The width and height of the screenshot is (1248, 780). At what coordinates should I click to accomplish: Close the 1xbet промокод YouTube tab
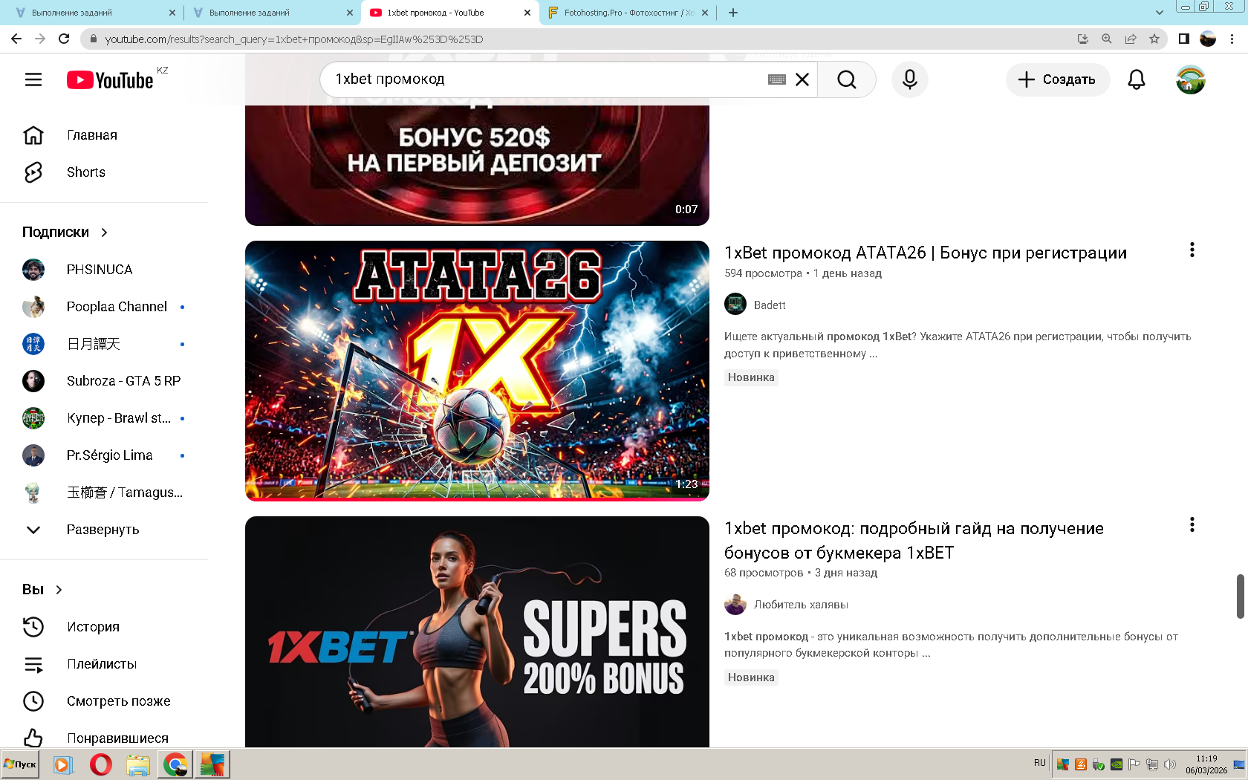point(527,13)
